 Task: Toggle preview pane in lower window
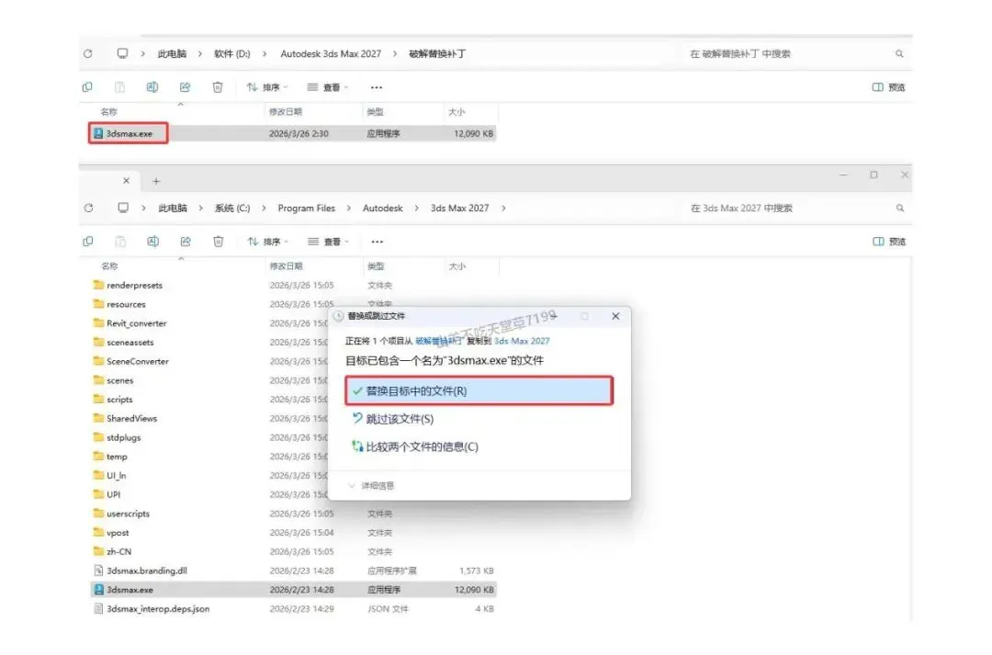pyautogui.click(x=889, y=242)
